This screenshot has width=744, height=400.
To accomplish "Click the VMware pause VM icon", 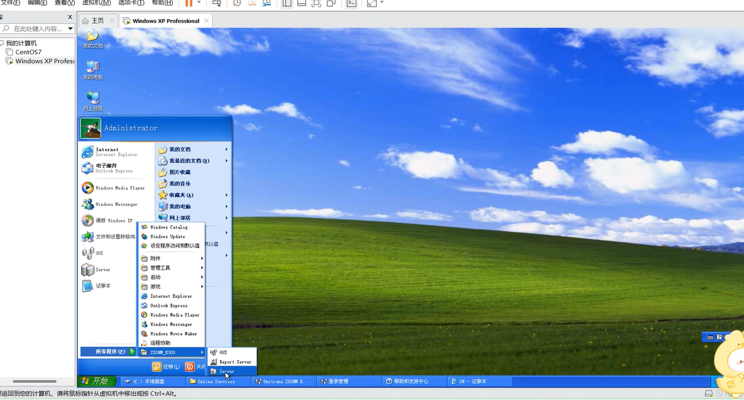I will coord(189,3).
